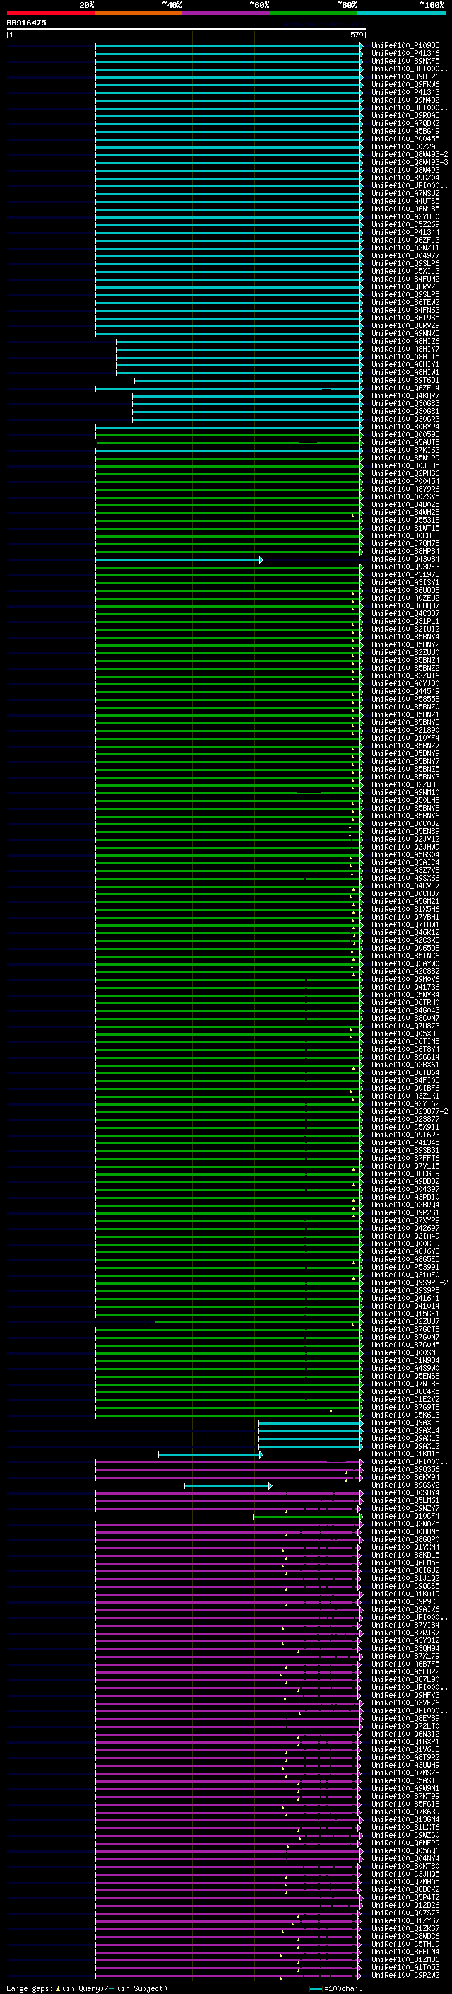Image resolution: width=452 pixels, height=1994 pixels.
Task: Select hit label UniRef100_B7VI84
Action: (x=405, y=1625)
